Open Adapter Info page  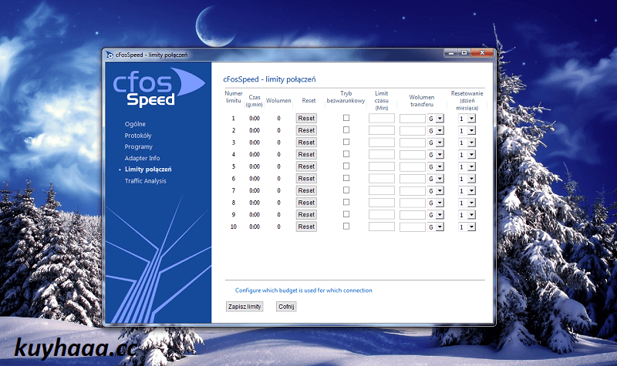tap(142, 158)
